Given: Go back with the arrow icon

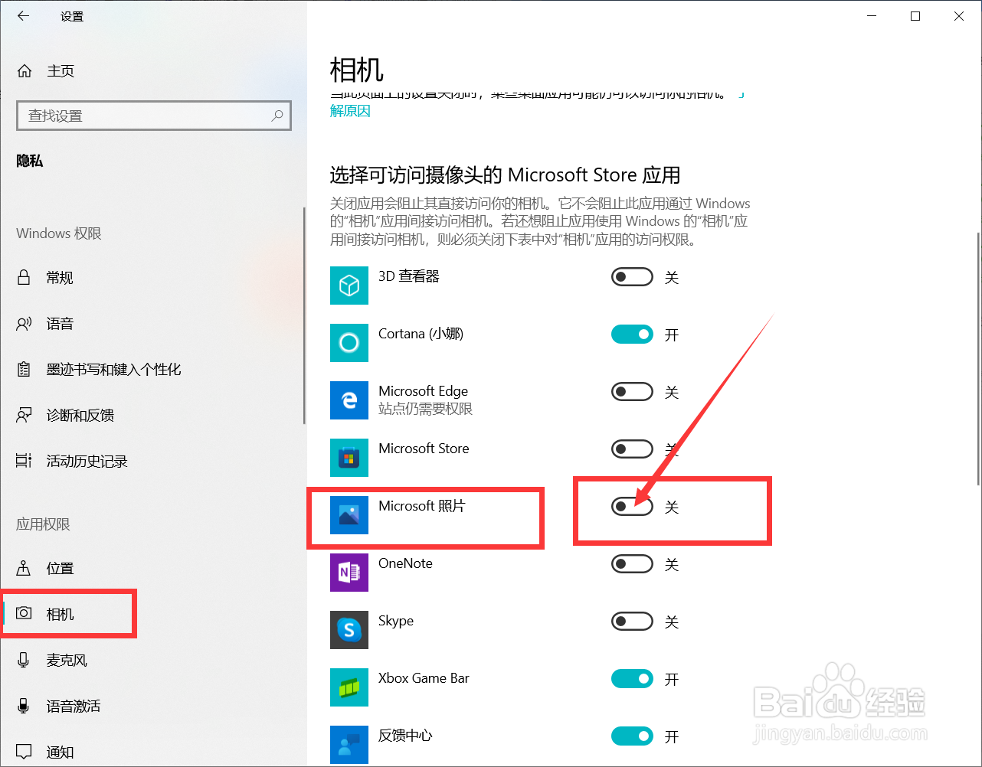Looking at the screenshot, I should [24, 15].
